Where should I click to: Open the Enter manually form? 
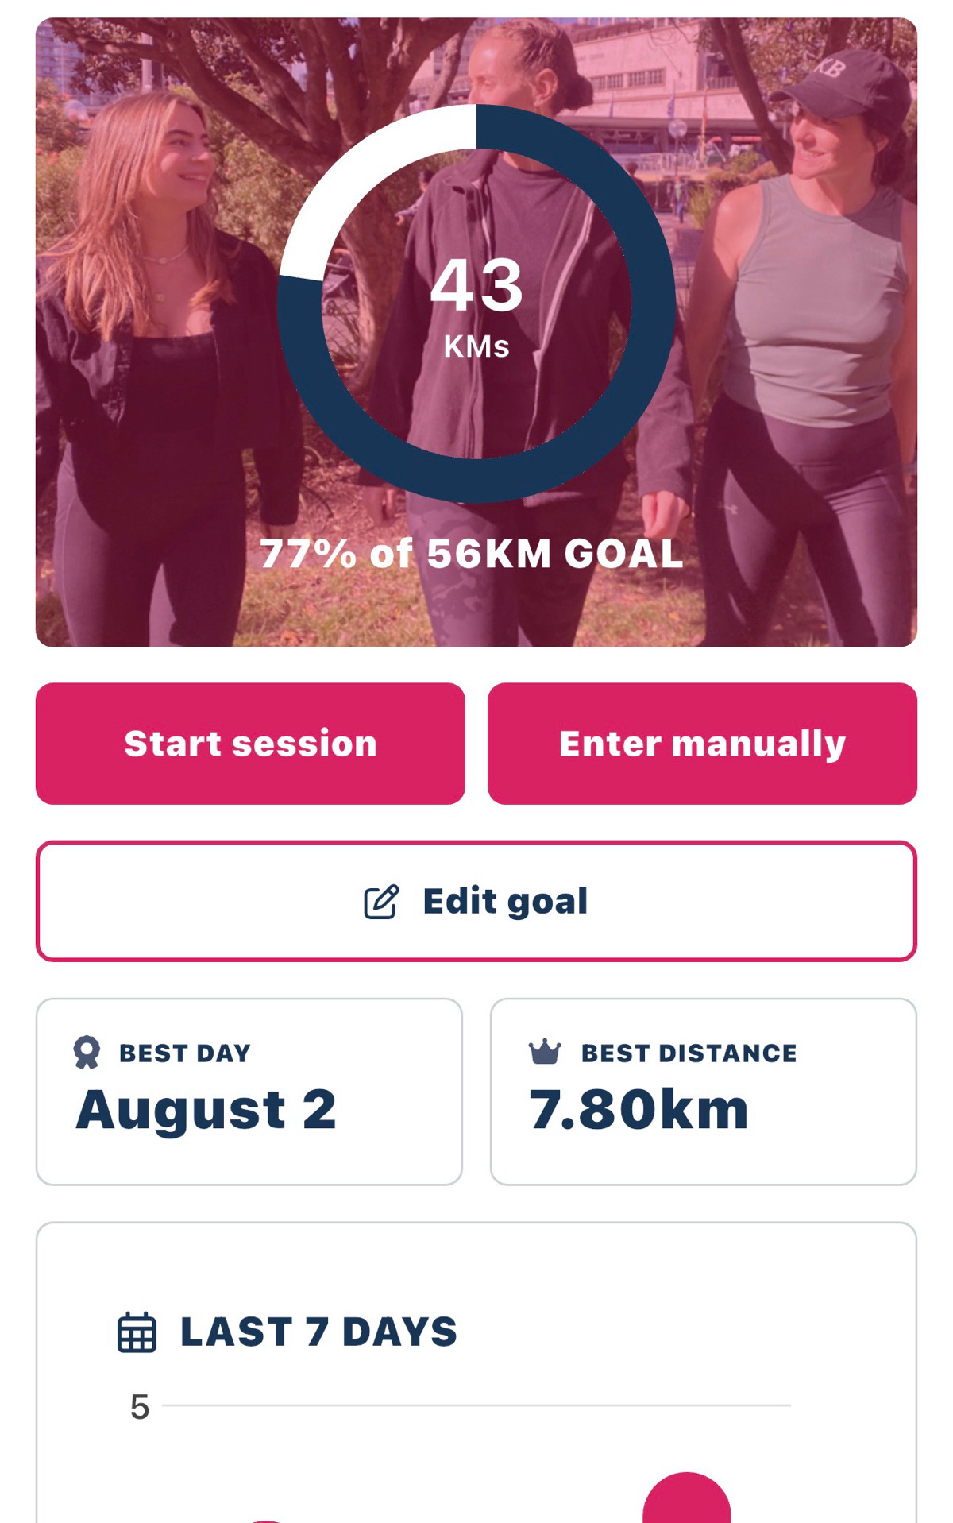click(x=702, y=744)
